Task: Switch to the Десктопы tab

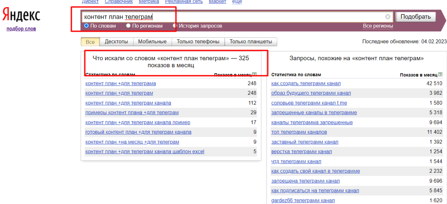Action: coord(116,42)
